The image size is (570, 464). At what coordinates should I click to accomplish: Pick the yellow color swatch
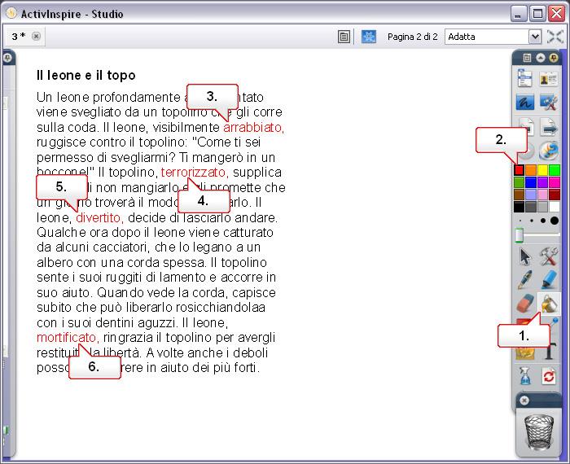click(543, 169)
